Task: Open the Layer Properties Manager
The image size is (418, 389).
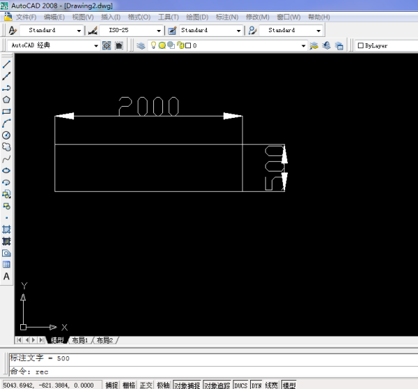Action: [x=141, y=45]
